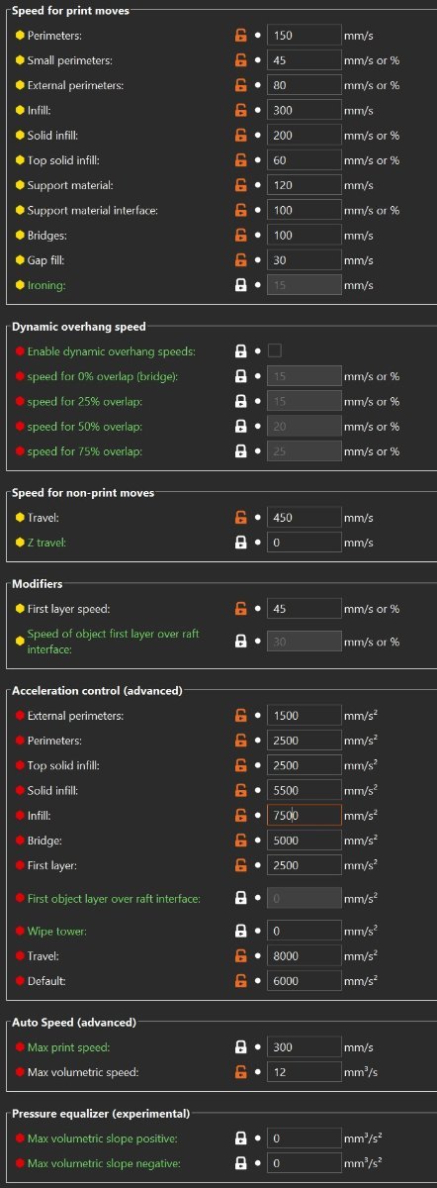
Task: Focus the Small perimeters speed input
Action: (x=305, y=60)
